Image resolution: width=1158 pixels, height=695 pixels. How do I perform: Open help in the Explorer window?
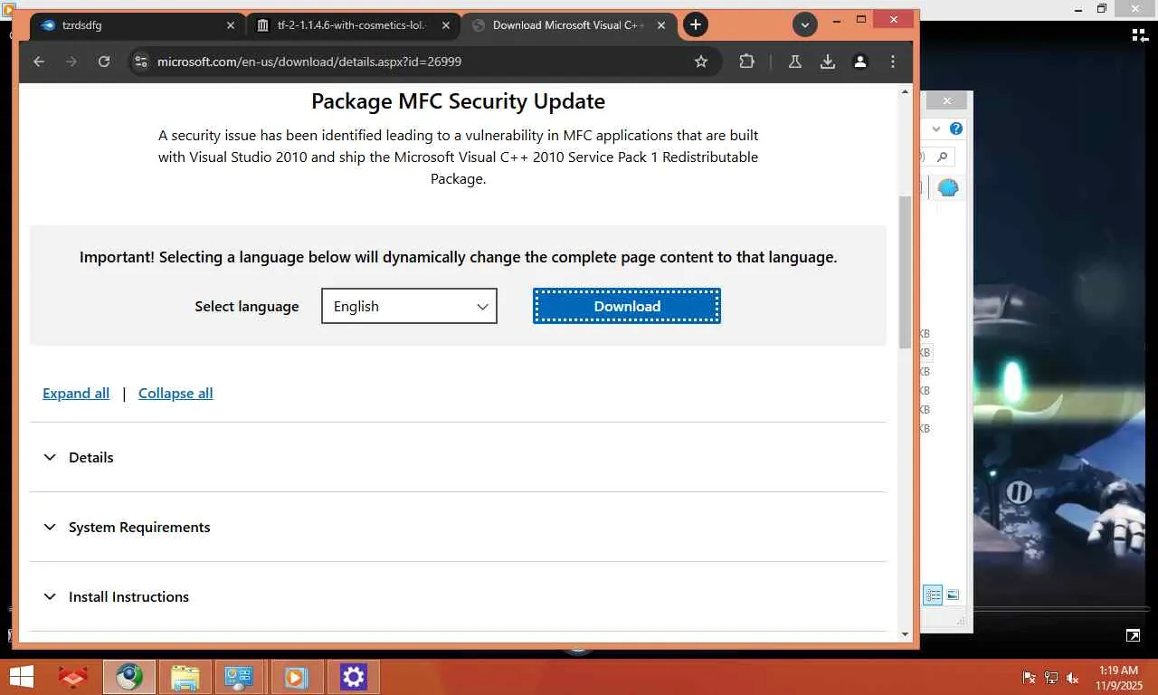tap(956, 129)
